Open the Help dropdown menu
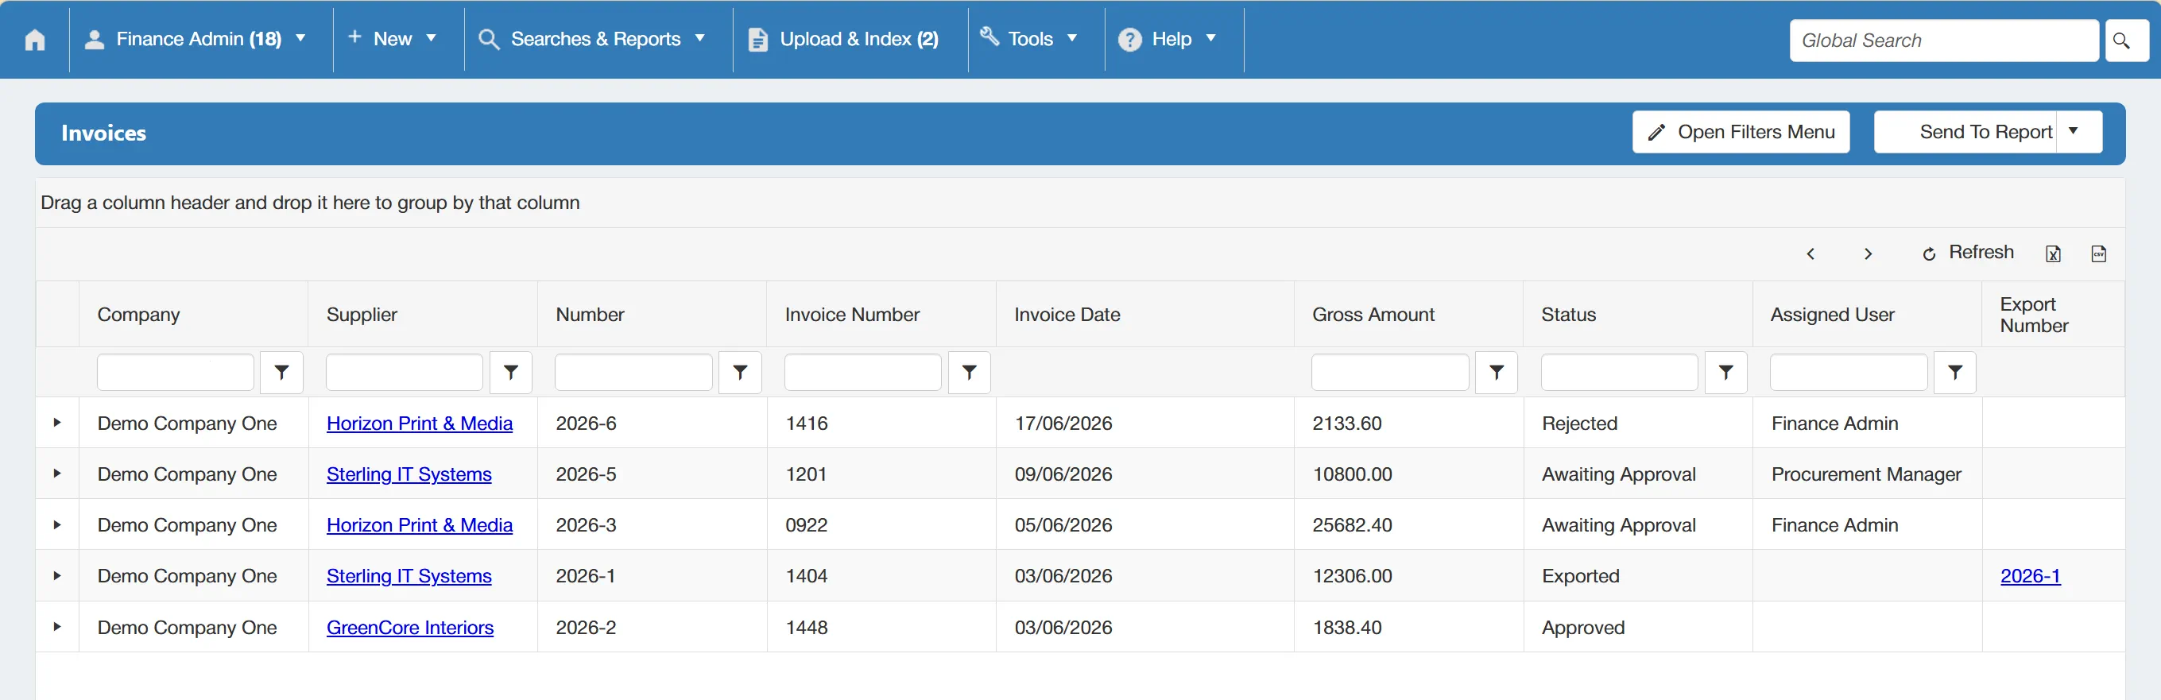 (x=1168, y=40)
